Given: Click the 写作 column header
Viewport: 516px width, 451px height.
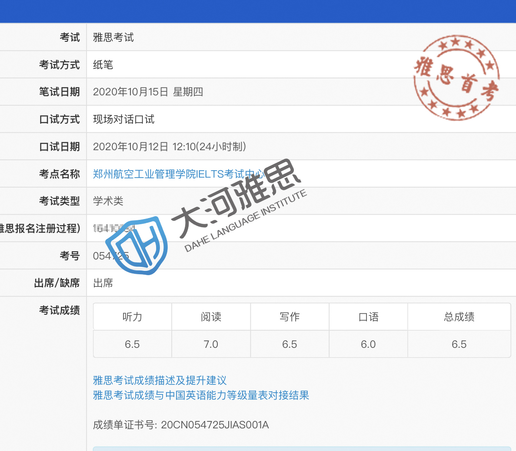Looking at the screenshot, I should click(x=290, y=316).
